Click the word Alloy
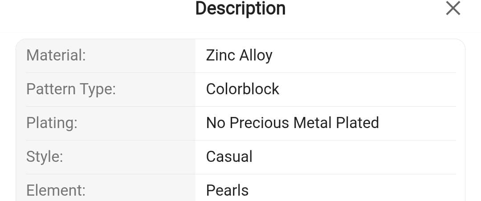 coord(256,56)
